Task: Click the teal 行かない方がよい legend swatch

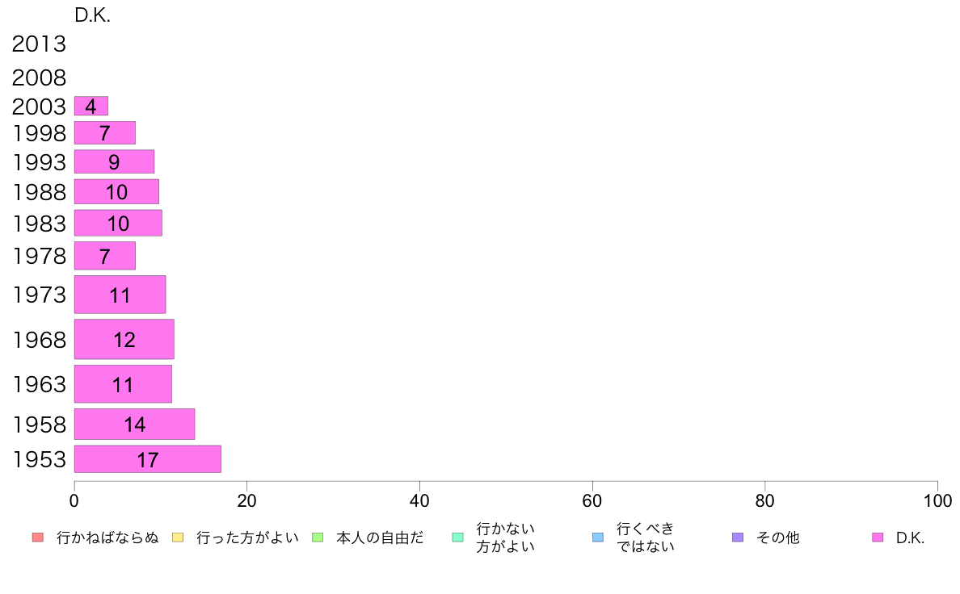Action: pyautogui.click(x=457, y=538)
